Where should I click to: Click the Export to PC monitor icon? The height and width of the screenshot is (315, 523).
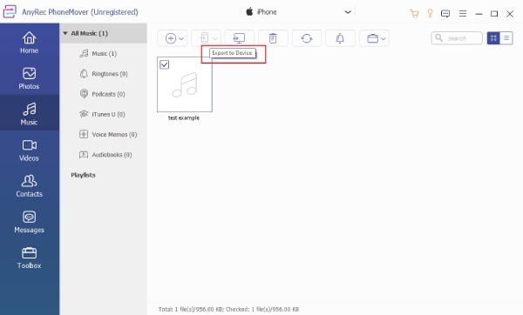click(239, 38)
